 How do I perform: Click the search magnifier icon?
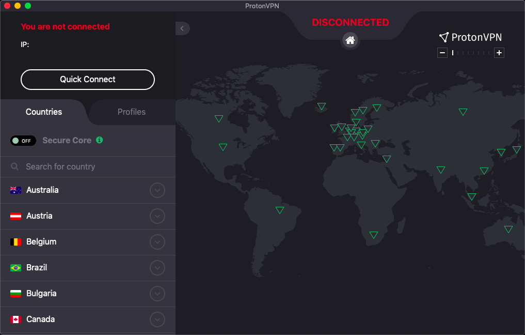(15, 166)
